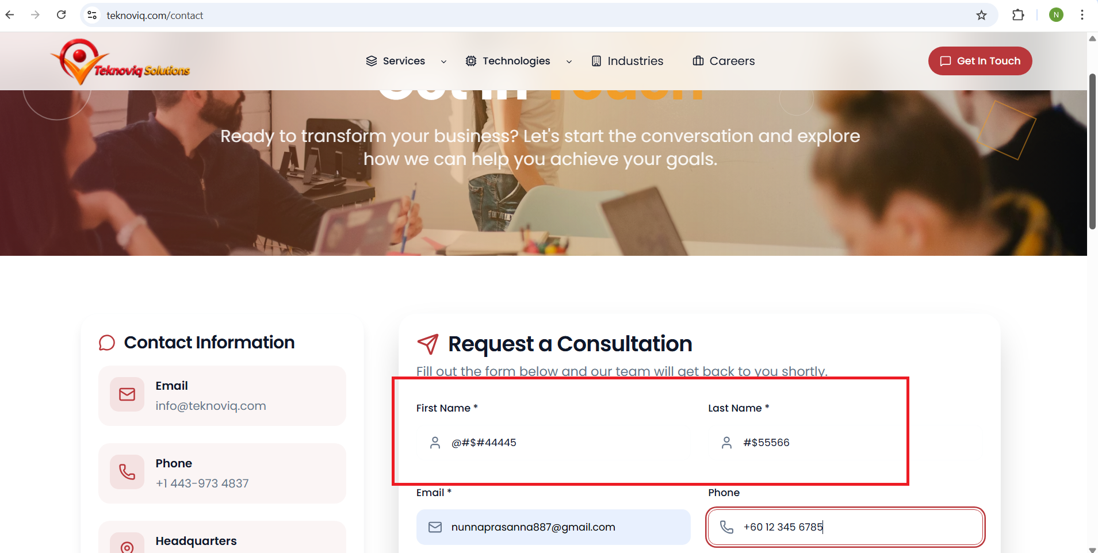Open the Chrome three-dot menu

[1082, 15]
